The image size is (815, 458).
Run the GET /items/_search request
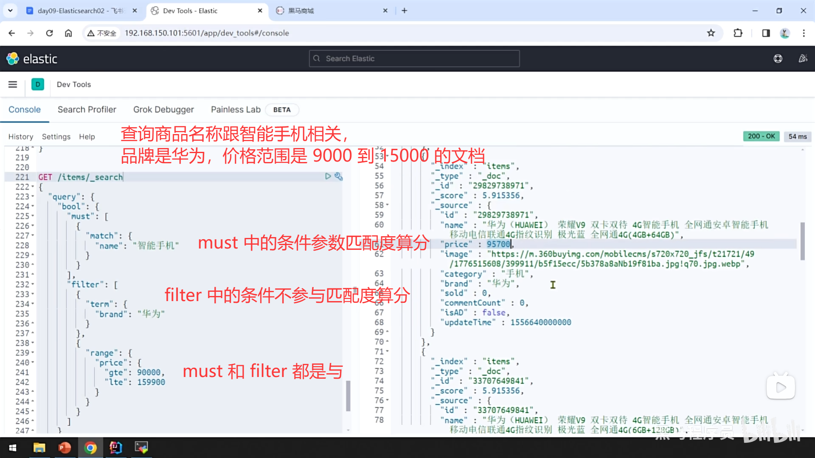click(x=328, y=176)
